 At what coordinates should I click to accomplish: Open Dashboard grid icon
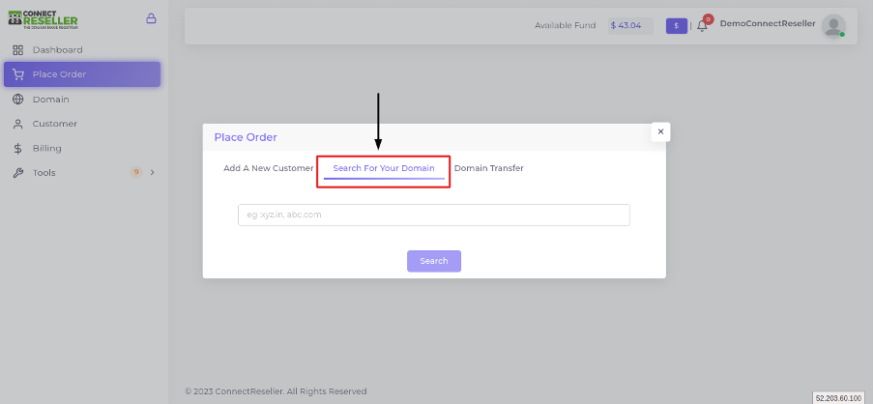(17, 50)
